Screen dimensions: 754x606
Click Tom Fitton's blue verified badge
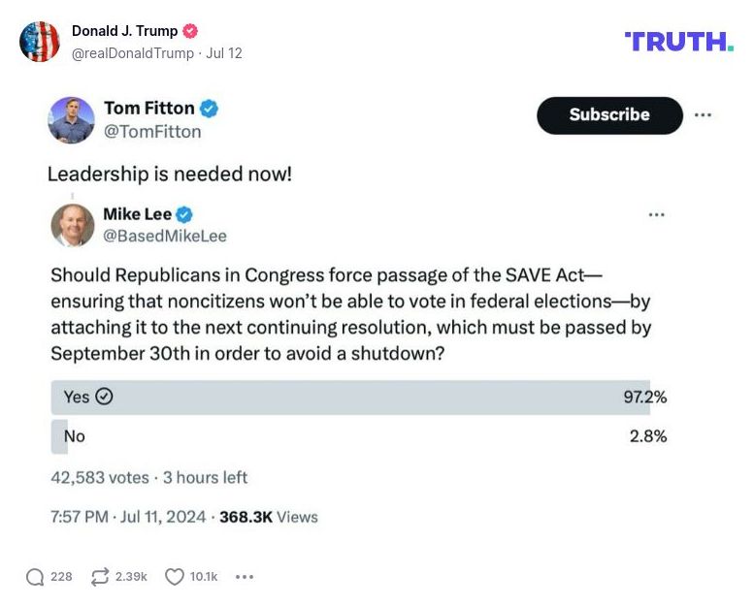[x=209, y=109]
